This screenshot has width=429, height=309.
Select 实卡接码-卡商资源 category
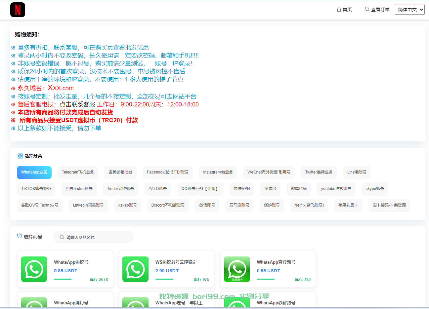coord(389,205)
